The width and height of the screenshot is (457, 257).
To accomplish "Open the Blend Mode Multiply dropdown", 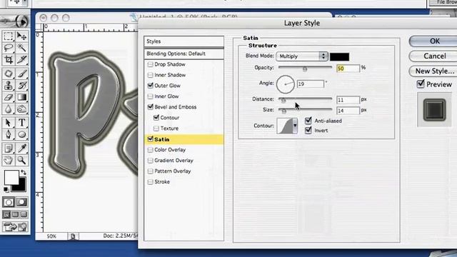I will point(301,56).
